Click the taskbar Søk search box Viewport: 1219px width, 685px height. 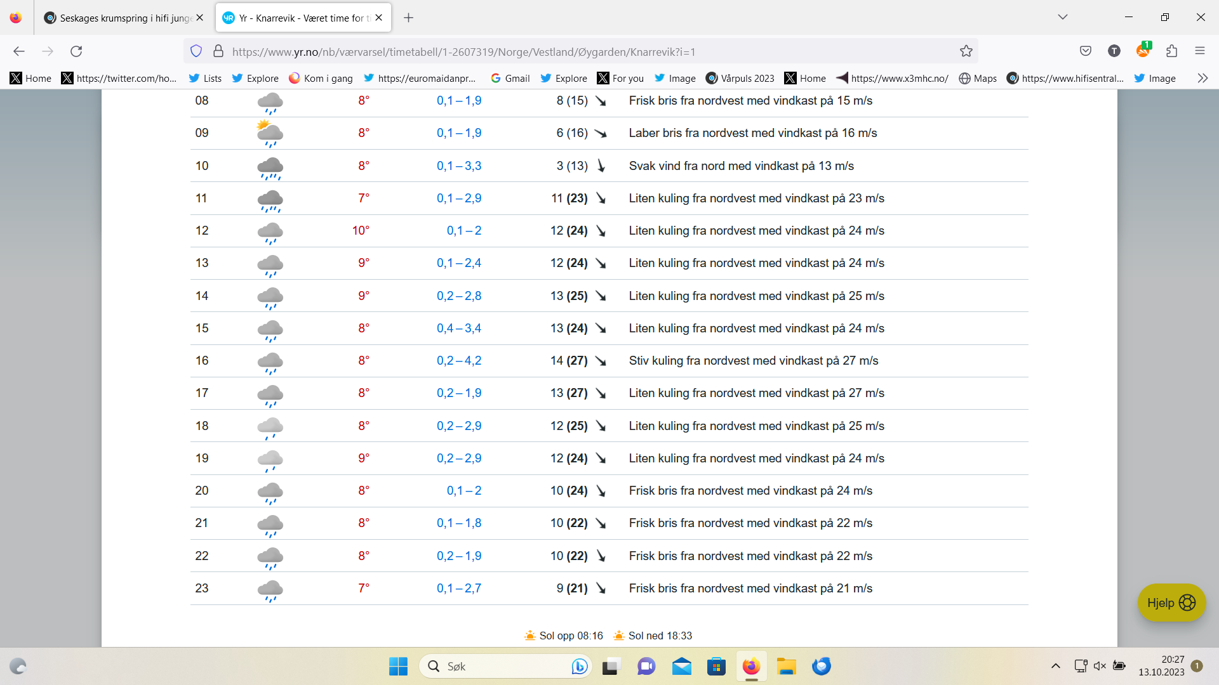[505, 666]
